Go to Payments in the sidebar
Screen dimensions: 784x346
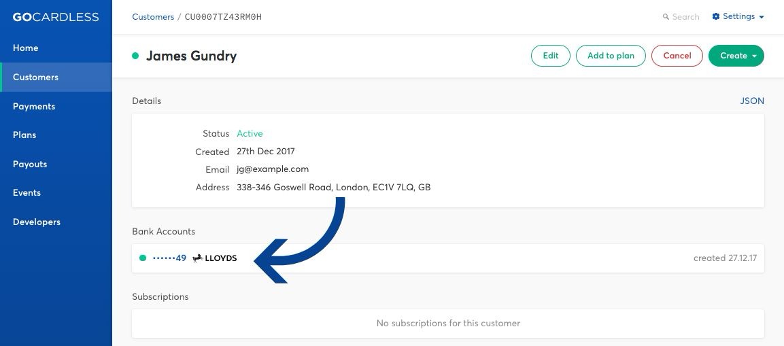point(34,106)
